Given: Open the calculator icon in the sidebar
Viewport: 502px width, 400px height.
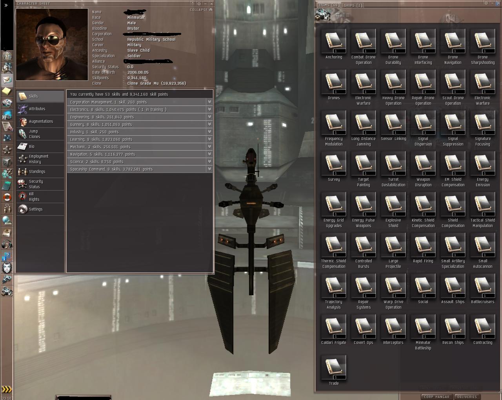Looking at the screenshot, I should click(x=7, y=185).
